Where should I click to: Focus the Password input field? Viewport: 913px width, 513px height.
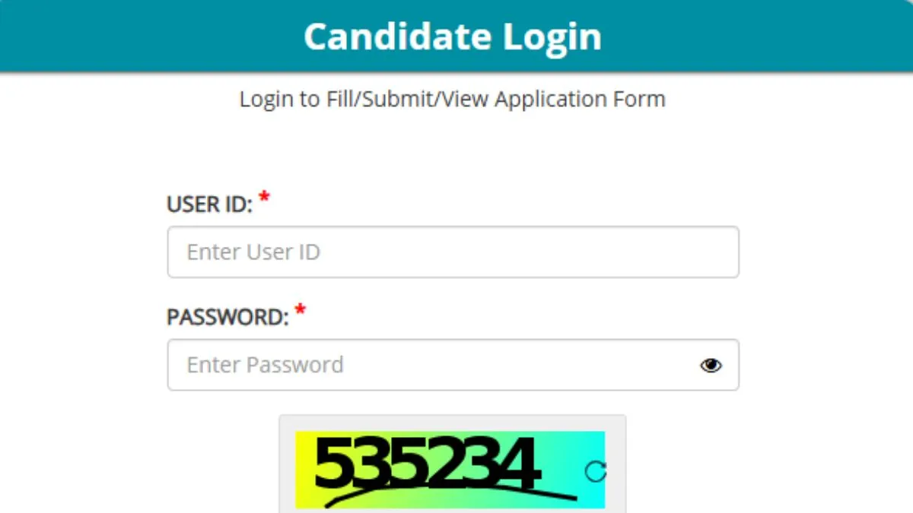point(434,365)
